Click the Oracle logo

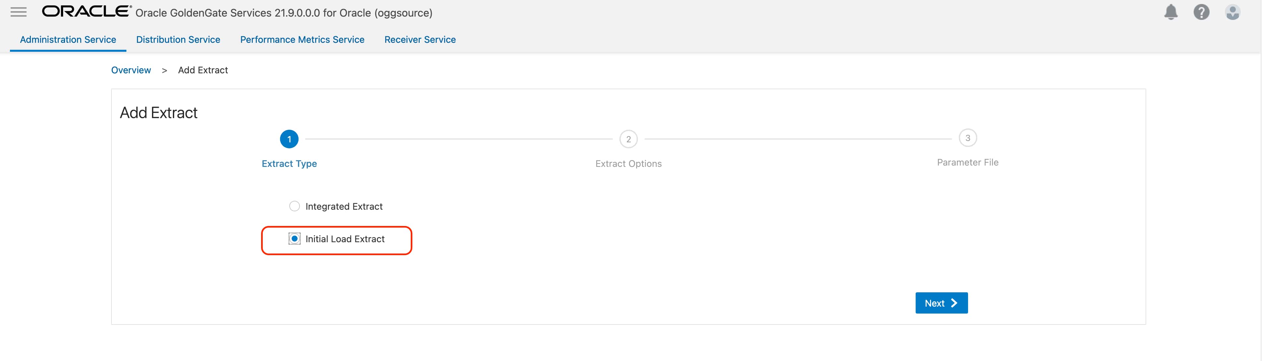tap(86, 11)
